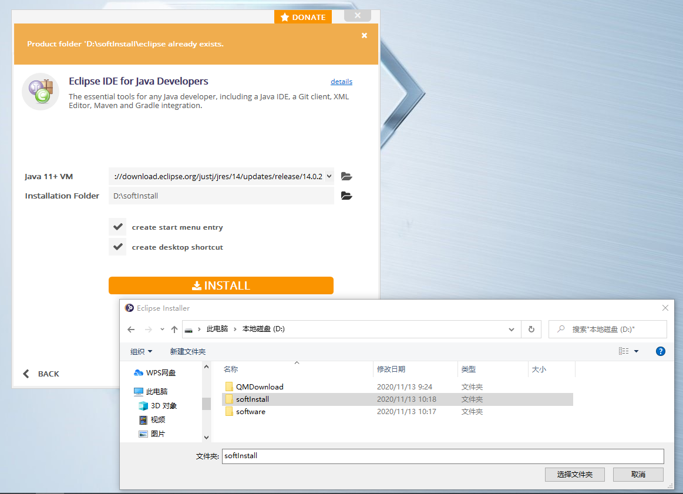Screen dimensions: 683x494
Task: Click the search 本地磁盘 (D:) box
Action: click(x=608, y=330)
